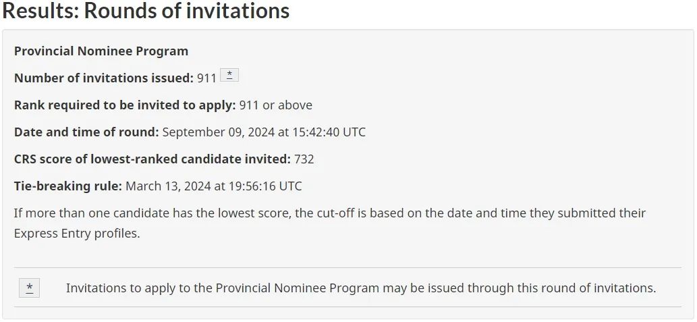Click "CRS score of lowest-ranked candidate invited" label
The height and width of the screenshot is (322, 697).
tap(152, 159)
